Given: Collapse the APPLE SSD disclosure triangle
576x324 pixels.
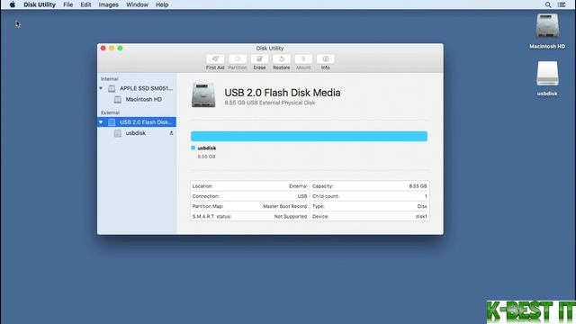Looking at the screenshot, I should pos(101,88).
